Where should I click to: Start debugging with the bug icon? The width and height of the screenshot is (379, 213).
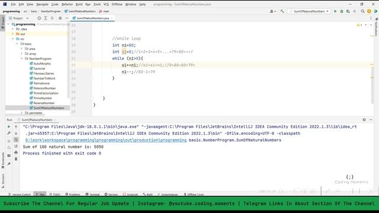342,11
